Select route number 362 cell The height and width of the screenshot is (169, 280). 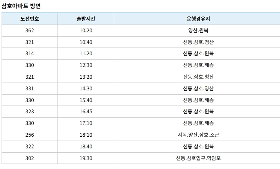click(x=30, y=30)
